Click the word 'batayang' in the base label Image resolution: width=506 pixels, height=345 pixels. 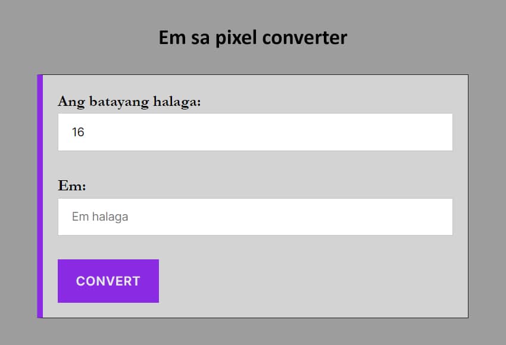[118, 102]
